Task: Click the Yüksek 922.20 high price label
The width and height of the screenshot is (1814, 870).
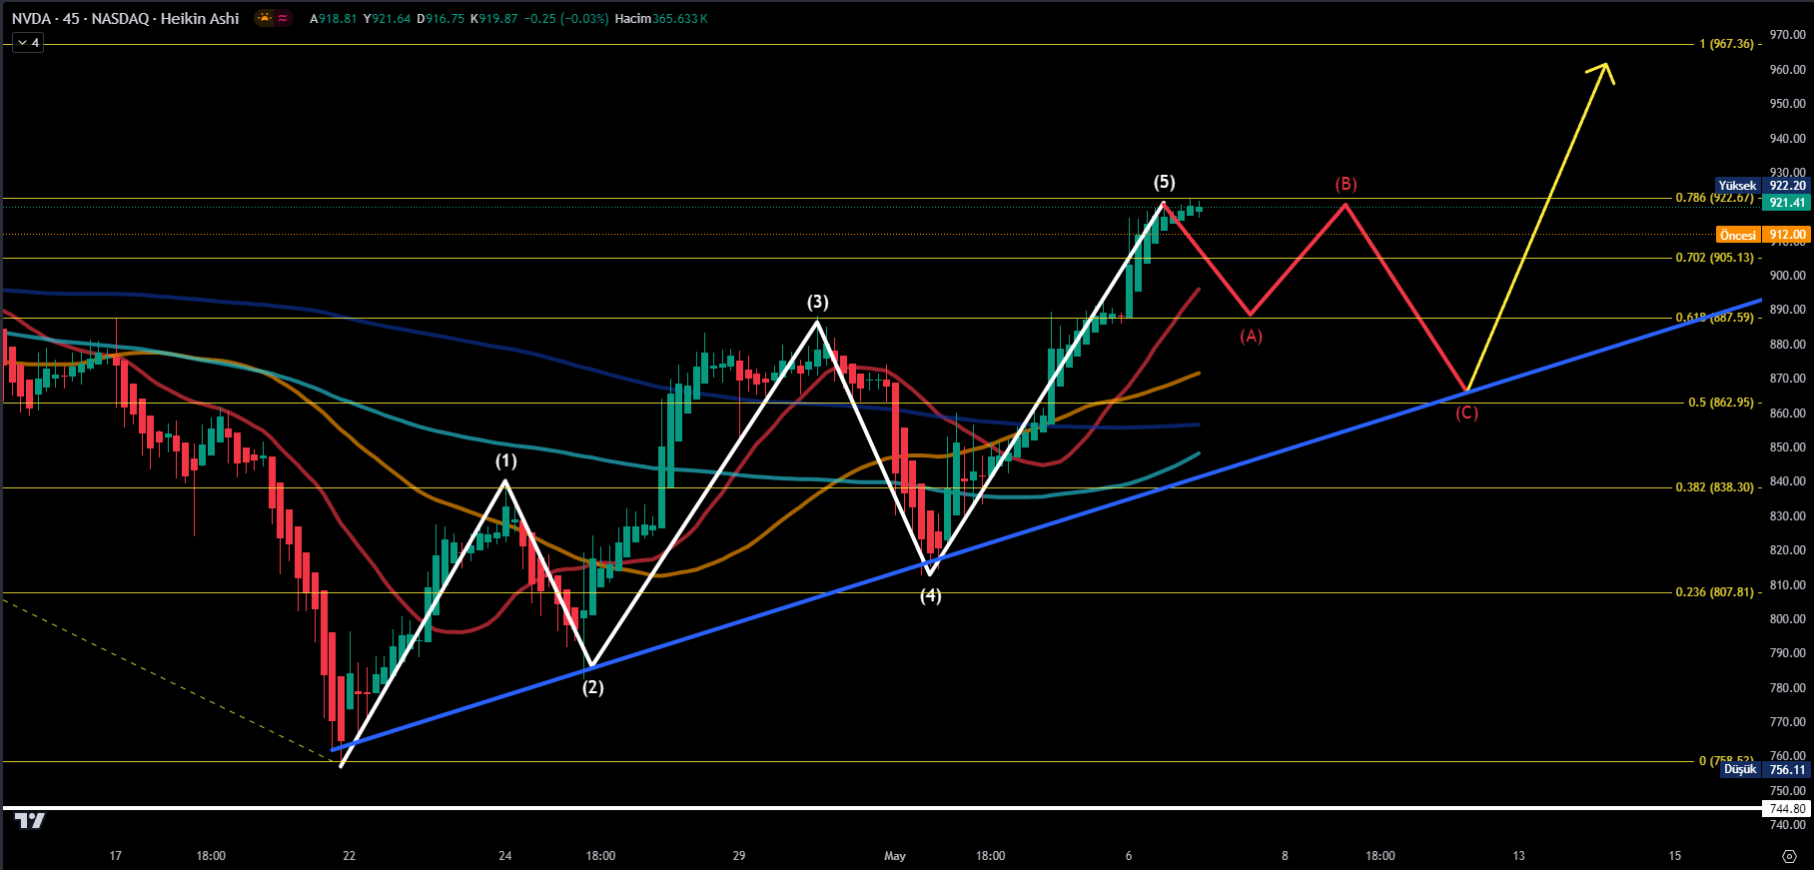Action: [x=1763, y=185]
